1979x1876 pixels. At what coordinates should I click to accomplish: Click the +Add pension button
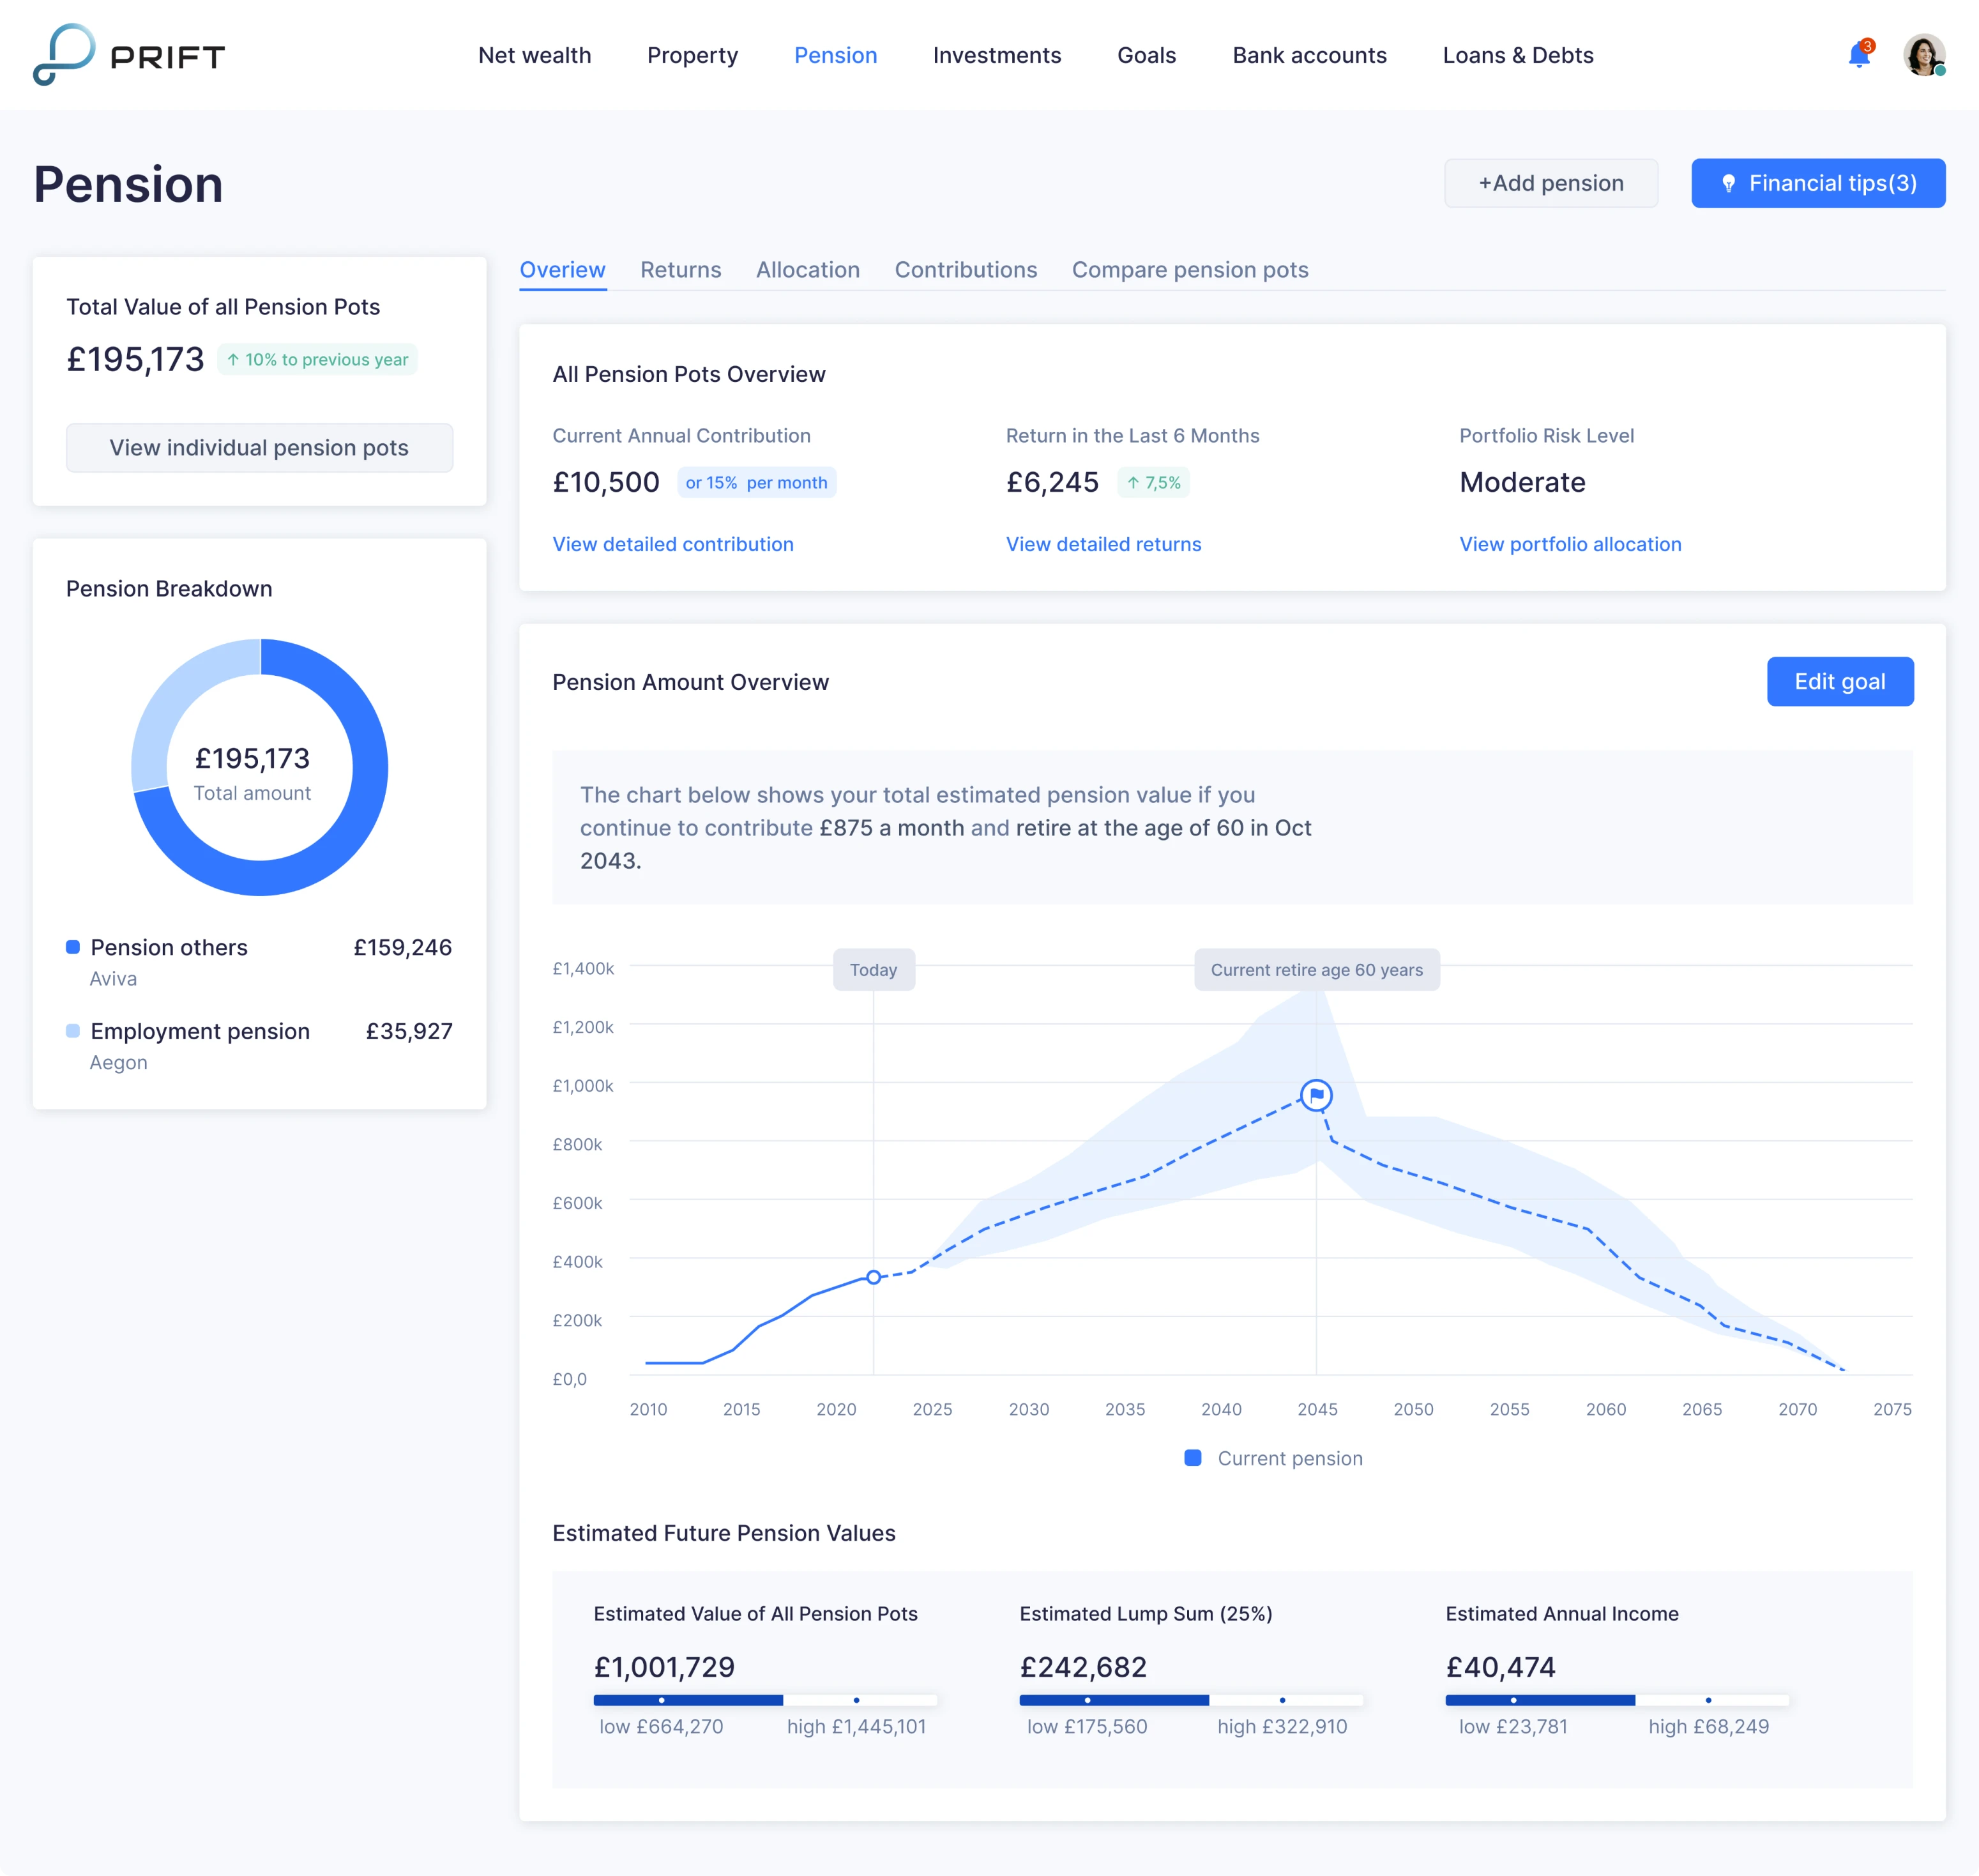1551,183
